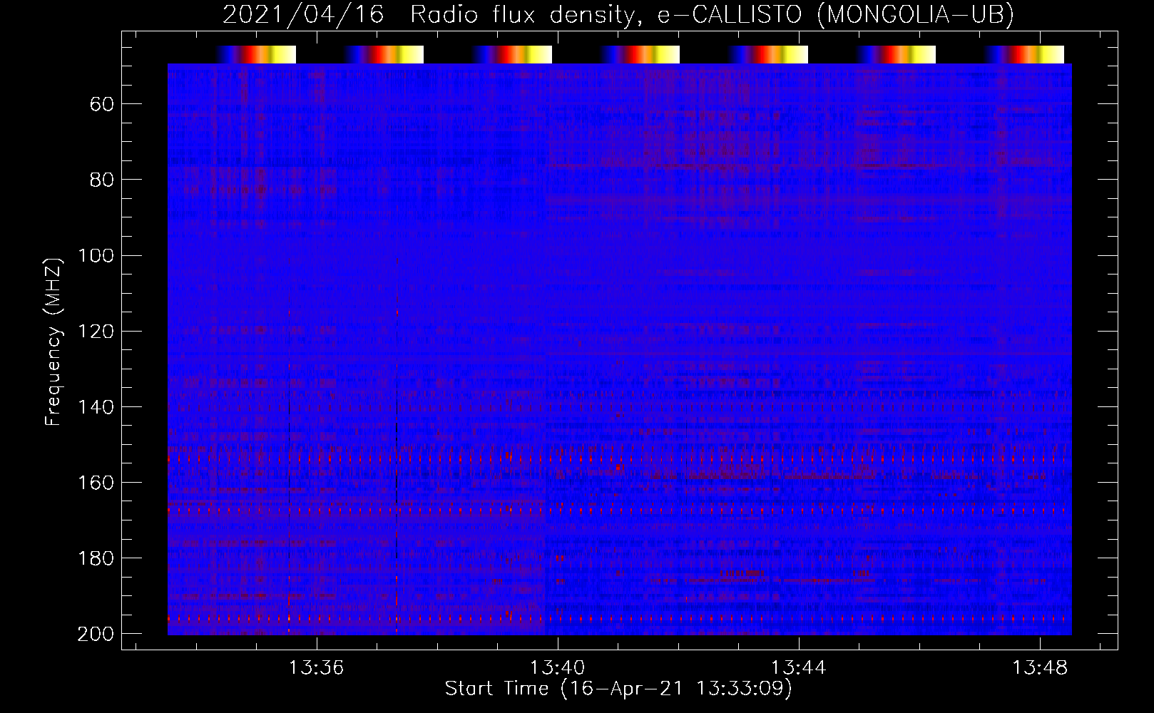Viewport: 1154px width, 713px height.
Task: Click the 180 MHz frequency label
Action: click(x=96, y=558)
